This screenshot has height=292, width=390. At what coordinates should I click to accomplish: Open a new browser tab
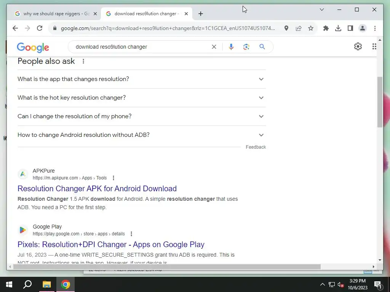tap(201, 14)
